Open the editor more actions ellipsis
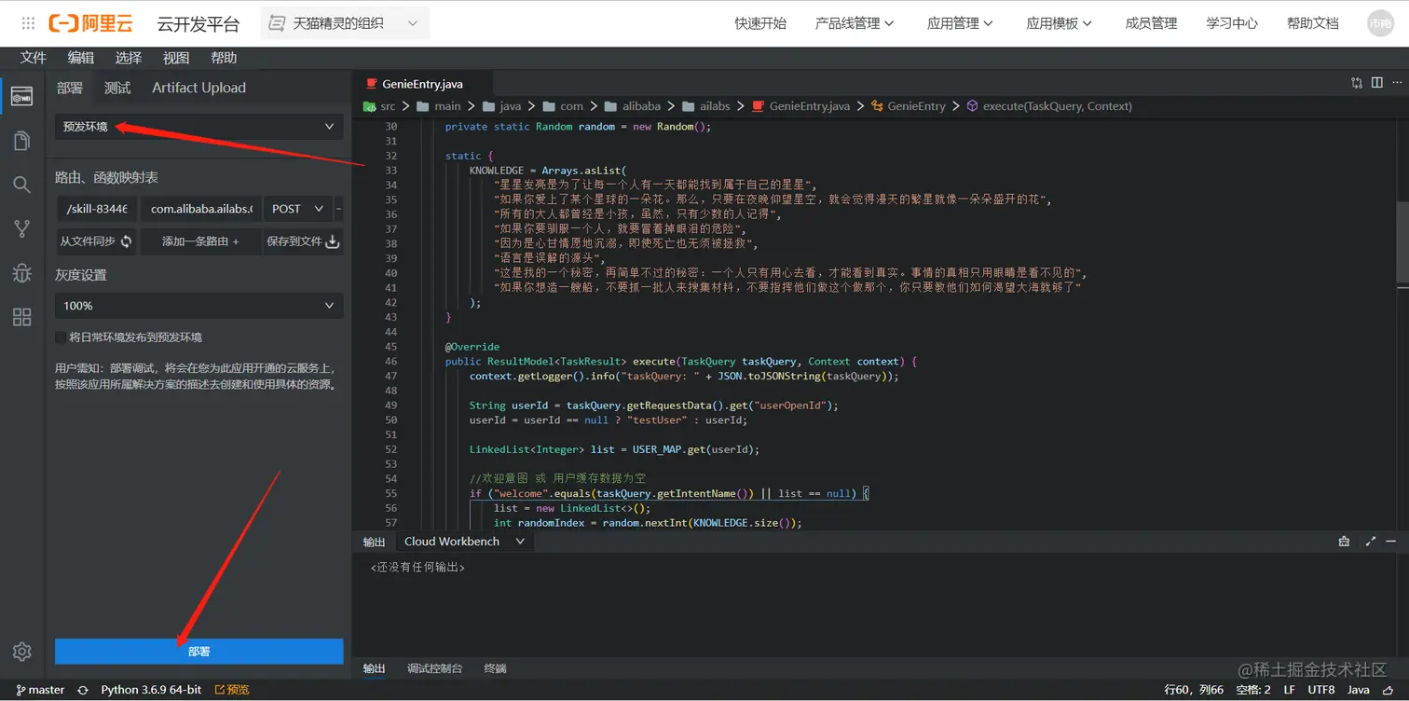Screen dimensions: 1409x701 coord(1397,83)
